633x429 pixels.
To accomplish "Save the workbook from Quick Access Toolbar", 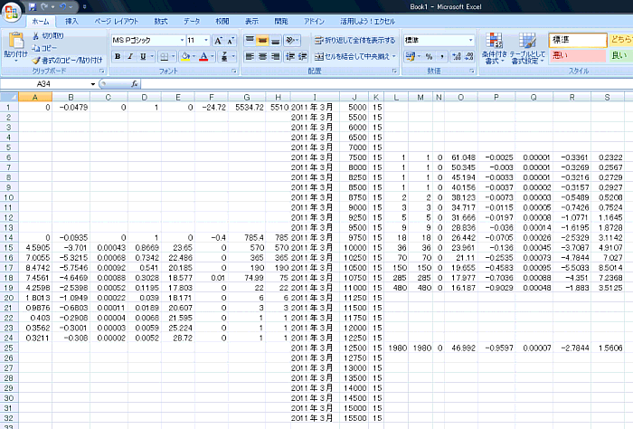I will tap(33, 7).
